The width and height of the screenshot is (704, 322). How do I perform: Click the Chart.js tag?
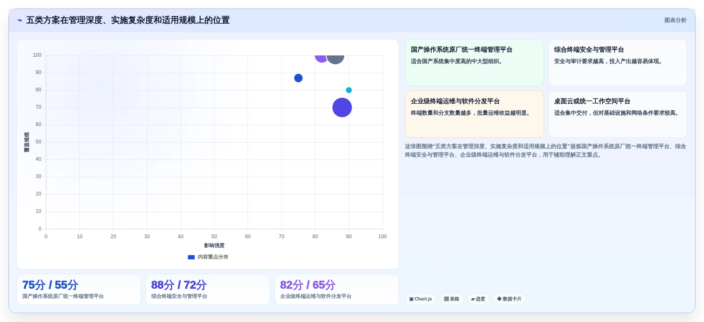pyautogui.click(x=421, y=299)
